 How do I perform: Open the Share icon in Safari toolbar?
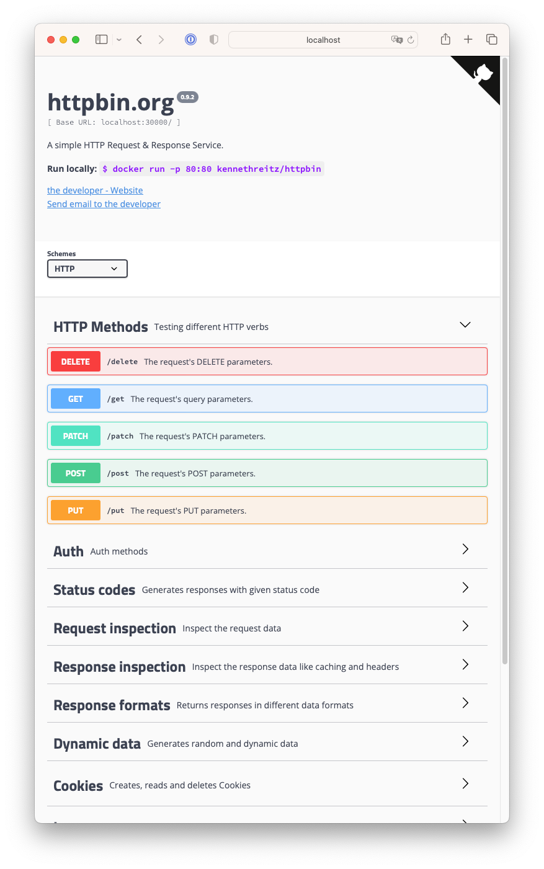coord(445,39)
